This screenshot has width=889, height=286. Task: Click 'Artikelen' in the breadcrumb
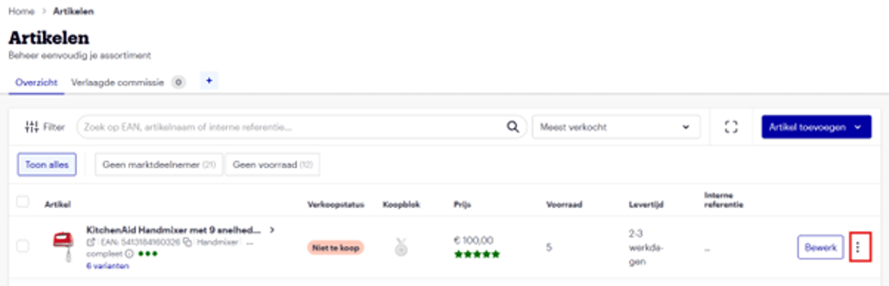pyautogui.click(x=74, y=12)
